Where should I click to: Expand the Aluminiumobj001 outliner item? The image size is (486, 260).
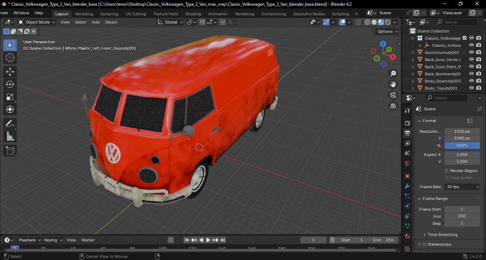(x=413, y=52)
